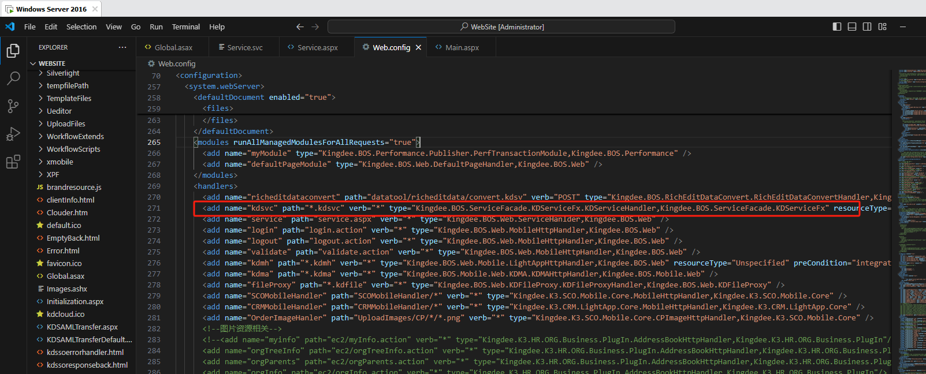Expand the WorkflowScripts folder
Screen dimensions: 926x374
40,149
